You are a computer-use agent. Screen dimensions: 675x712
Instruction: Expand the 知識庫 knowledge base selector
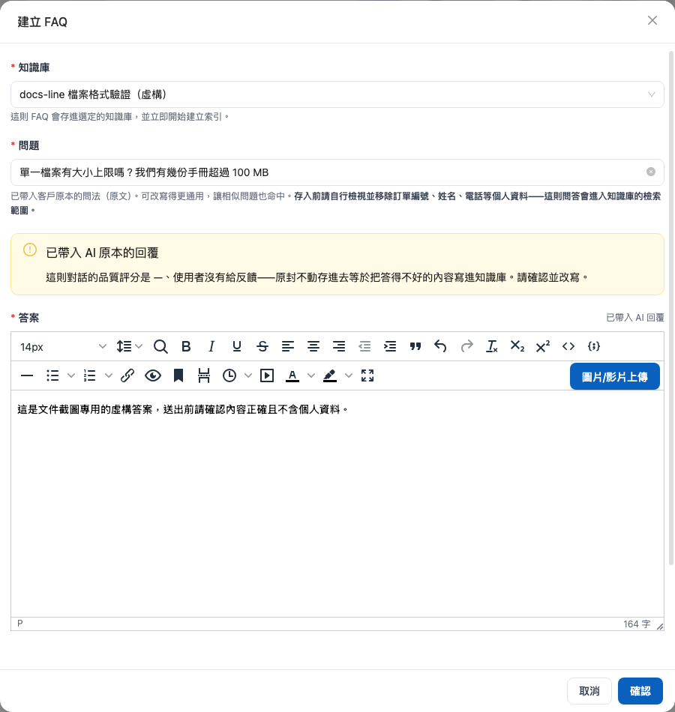point(337,94)
